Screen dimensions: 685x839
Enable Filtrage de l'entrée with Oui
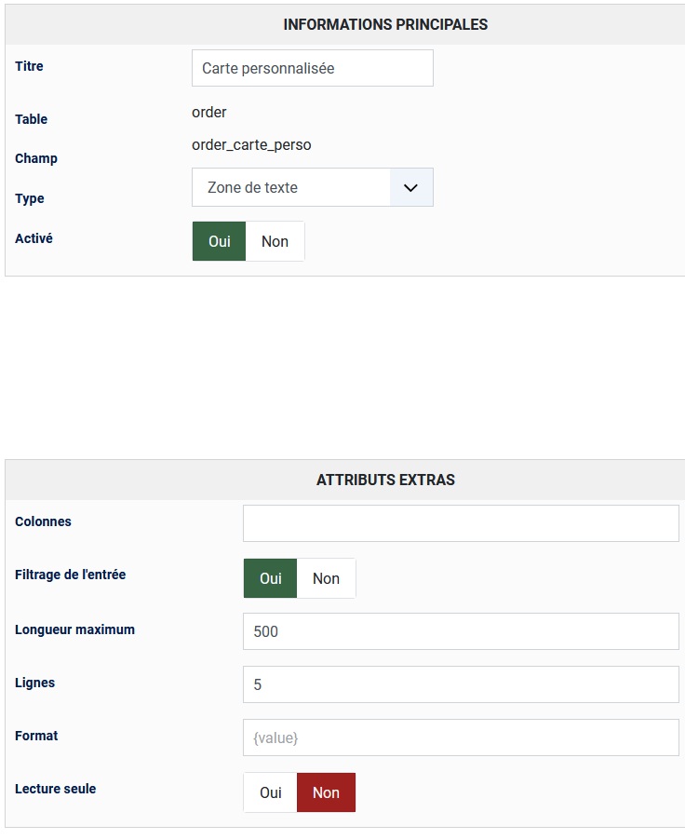271,578
